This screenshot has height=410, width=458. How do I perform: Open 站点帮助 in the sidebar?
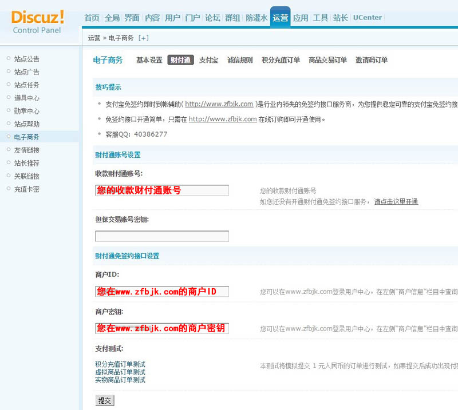[x=26, y=124]
